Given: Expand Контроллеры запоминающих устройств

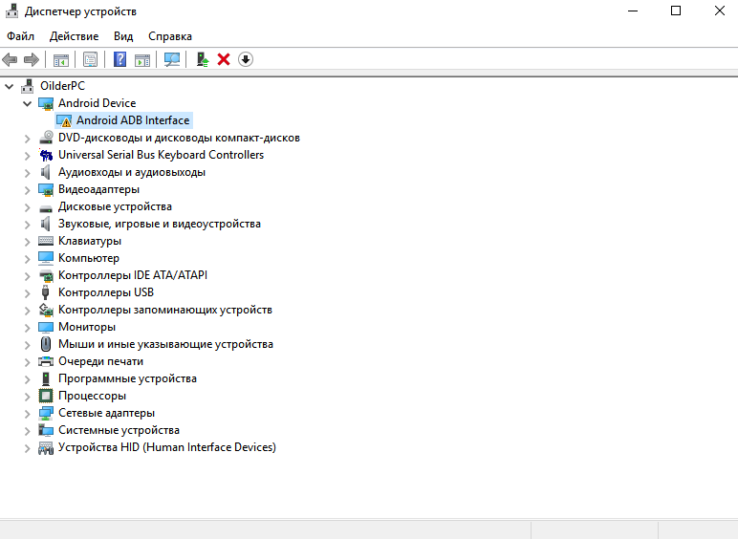Looking at the screenshot, I should (28, 311).
